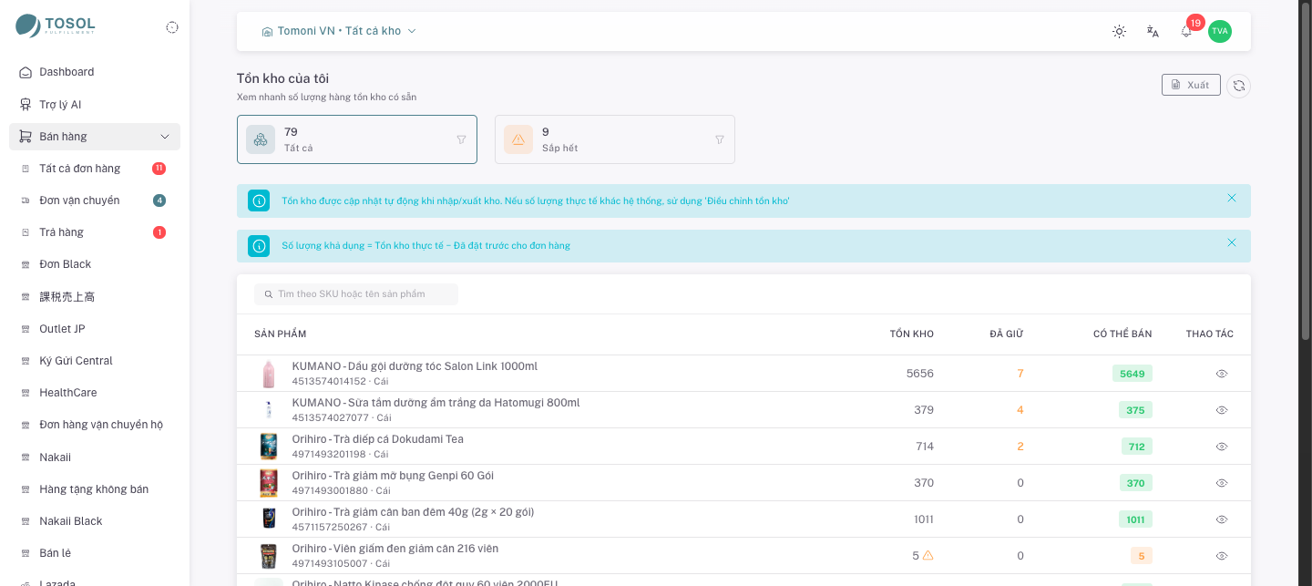Open the language translation icon
Screen dimensions: 1312x586
pyautogui.click(x=1153, y=31)
